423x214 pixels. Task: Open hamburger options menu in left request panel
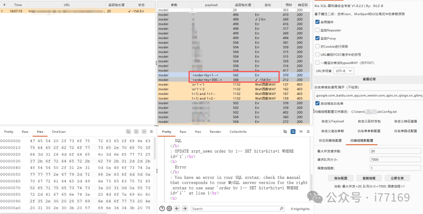point(151,132)
